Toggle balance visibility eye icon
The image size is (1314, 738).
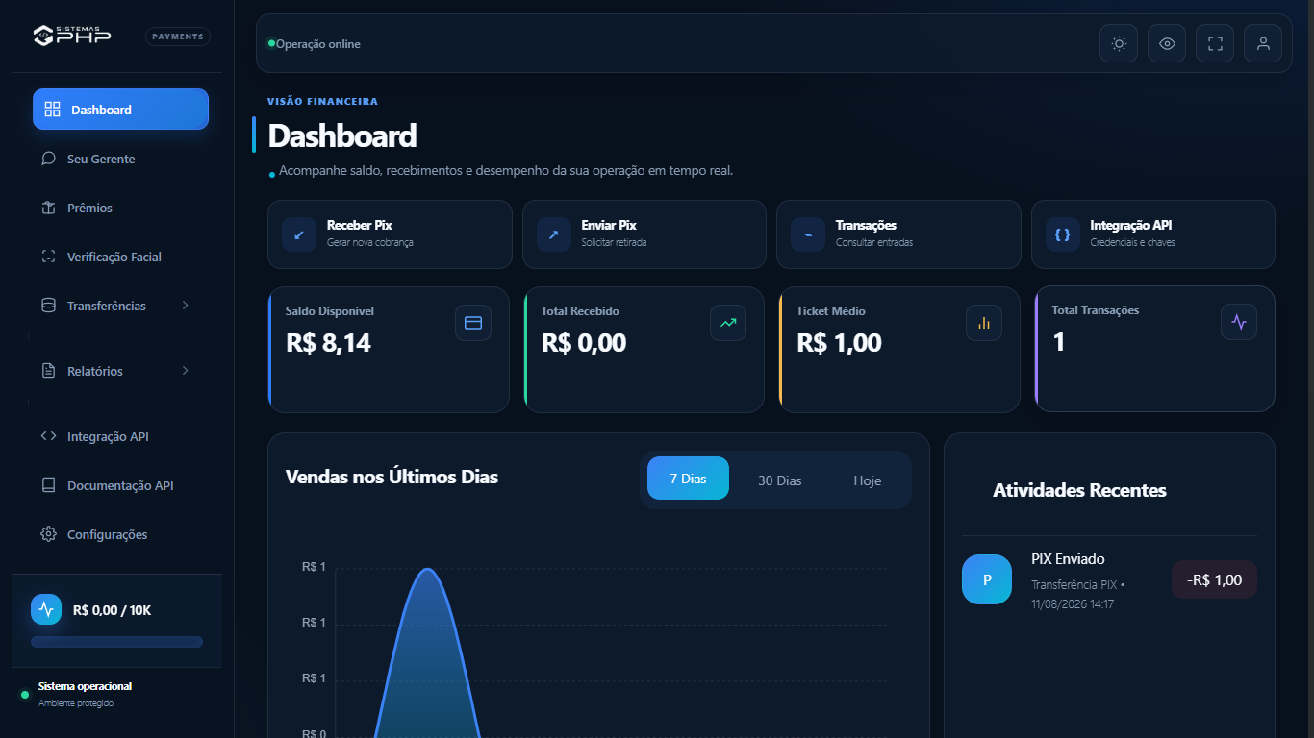pyautogui.click(x=1167, y=43)
